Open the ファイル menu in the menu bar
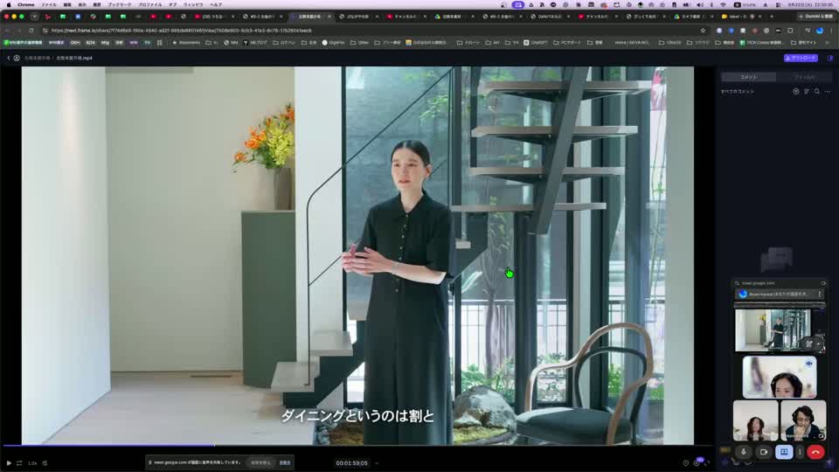The height and width of the screenshot is (472, 839). click(49, 4)
